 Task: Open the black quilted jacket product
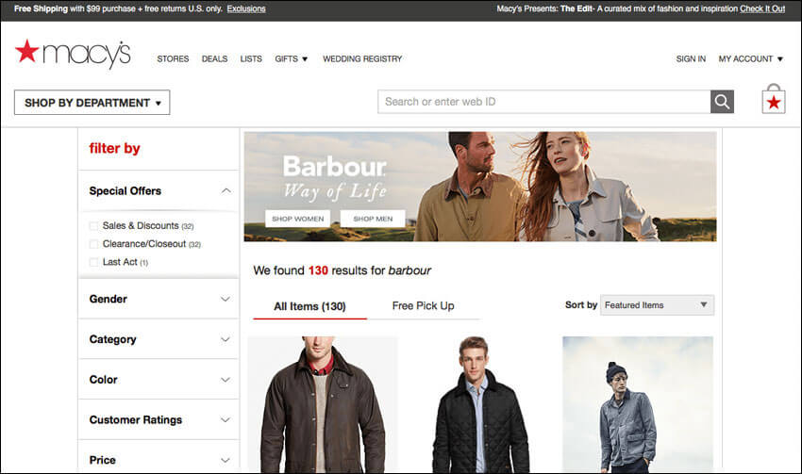click(x=481, y=404)
